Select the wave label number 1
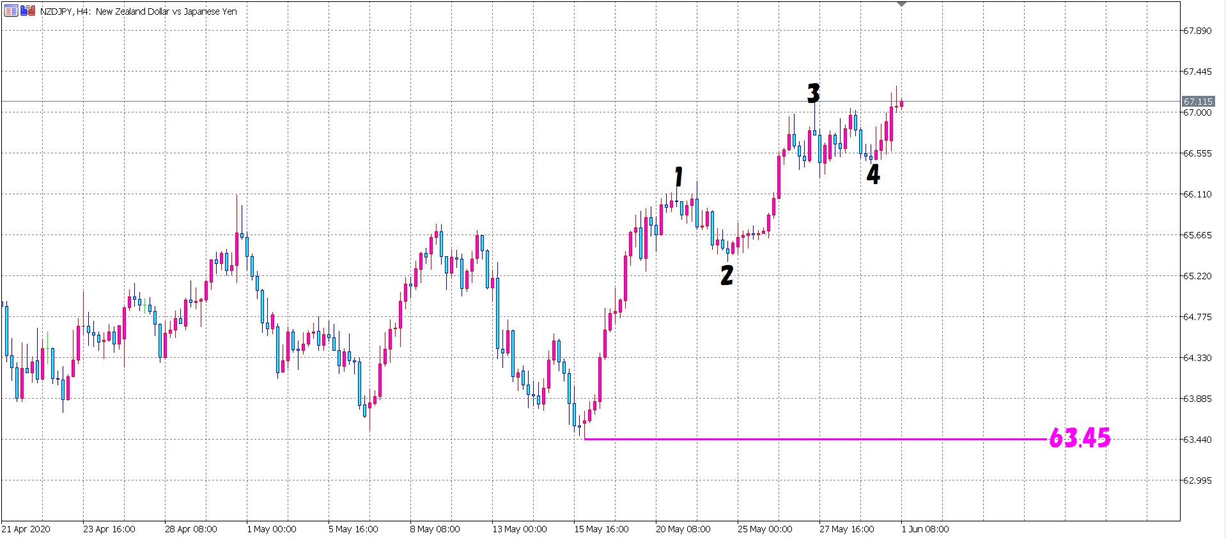Viewport: 1226px width, 538px height. (679, 177)
